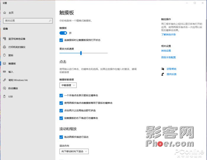The width and height of the screenshot is (207, 160).
Task: Click the 更改光标速度 slider handle
Action: pyautogui.click(x=81, y=53)
